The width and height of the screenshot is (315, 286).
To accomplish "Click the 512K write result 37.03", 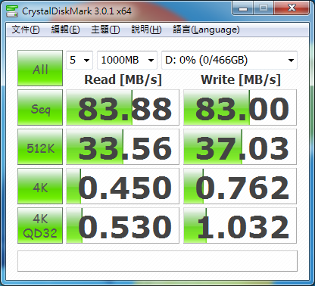I will pyautogui.click(x=240, y=147).
